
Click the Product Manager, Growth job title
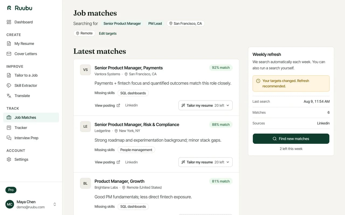(119, 181)
